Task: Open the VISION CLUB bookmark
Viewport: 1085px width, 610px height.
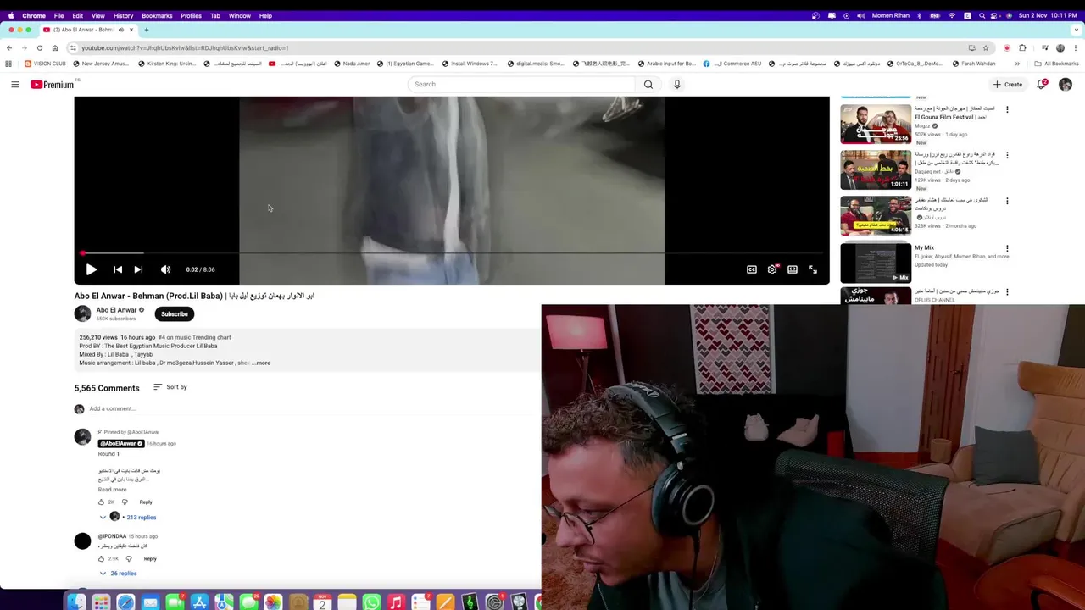Action: (x=45, y=64)
